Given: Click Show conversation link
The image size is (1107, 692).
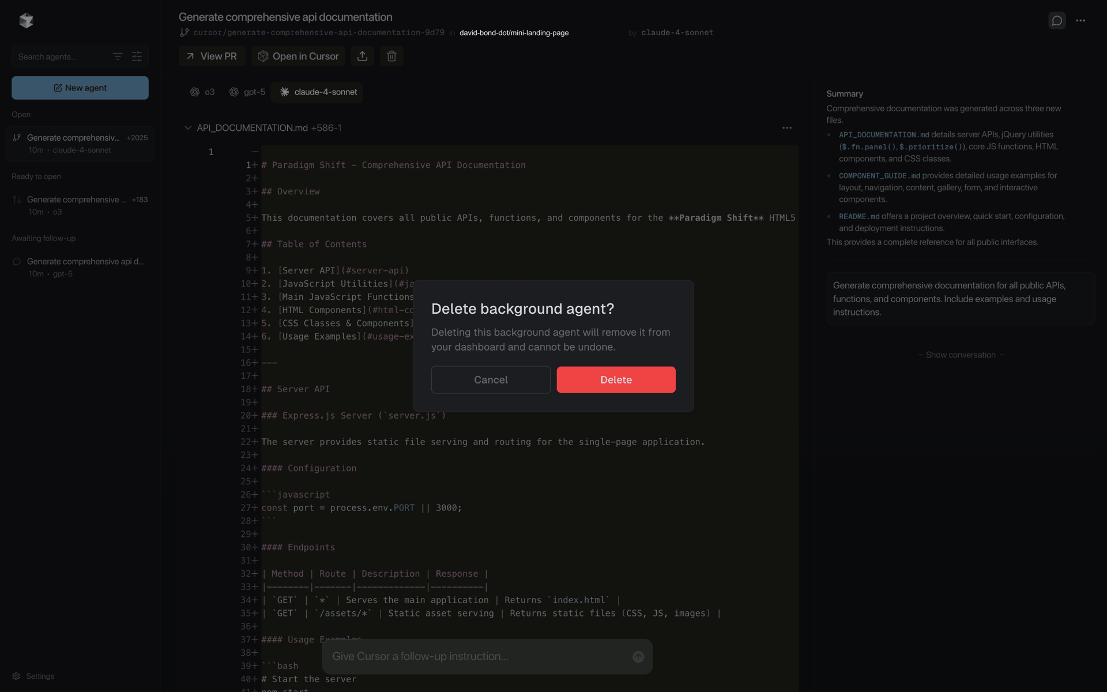Looking at the screenshot, I should click(x=961, y=355).
